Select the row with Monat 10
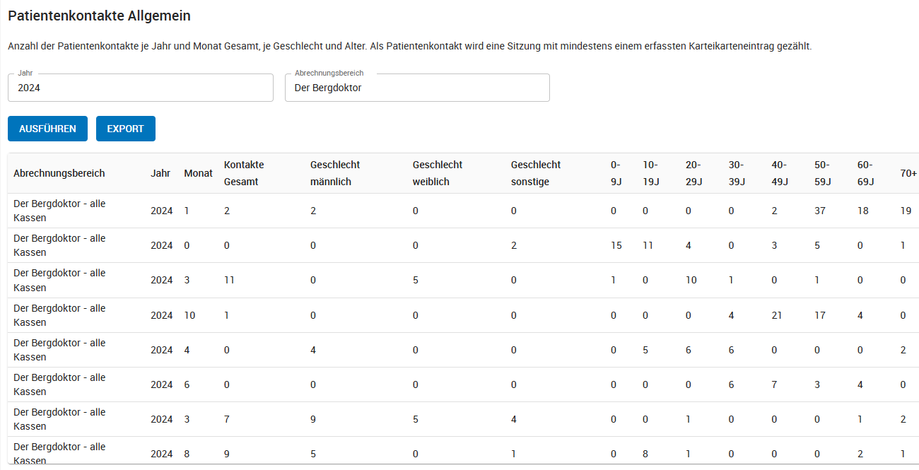Screen dimensions: 919x470 [x=463, y=315]
